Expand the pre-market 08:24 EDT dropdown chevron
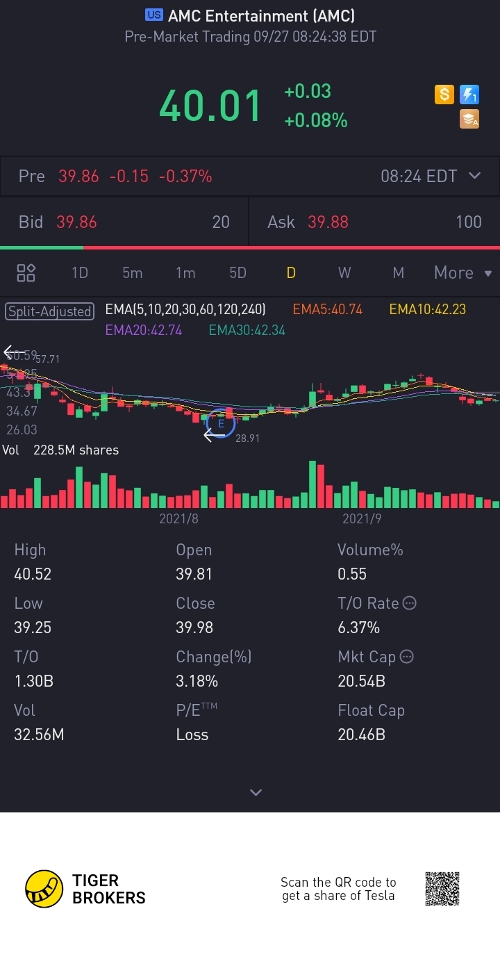The image size is (500, 966). pyautogui.click(x=475, y=176)
